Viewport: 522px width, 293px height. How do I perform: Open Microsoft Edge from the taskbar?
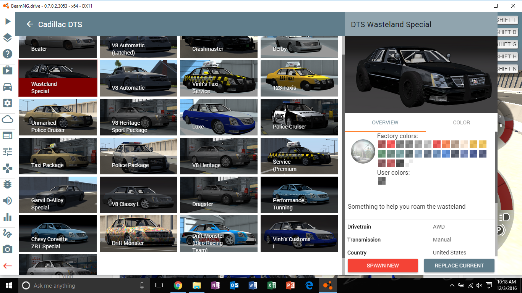309,285
